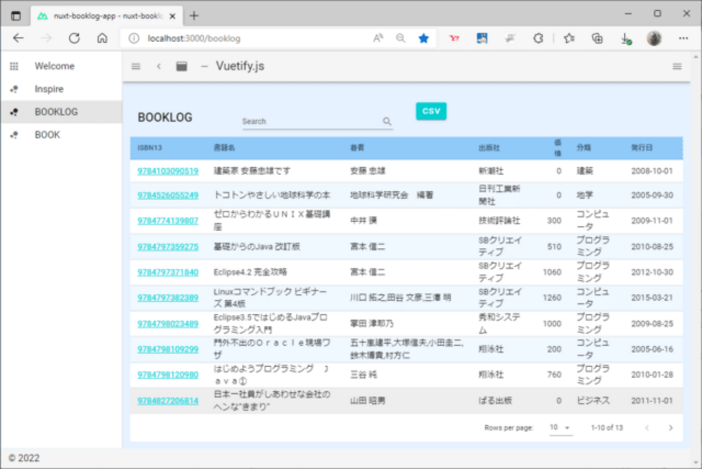Click the previous page chevron

coord(647,427)
